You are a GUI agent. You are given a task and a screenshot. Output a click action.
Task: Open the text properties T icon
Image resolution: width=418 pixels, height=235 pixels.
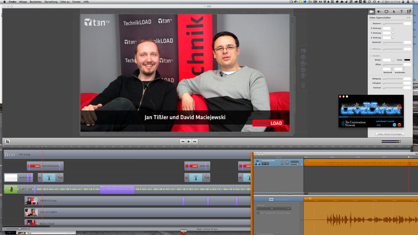[x=401, y=12]
